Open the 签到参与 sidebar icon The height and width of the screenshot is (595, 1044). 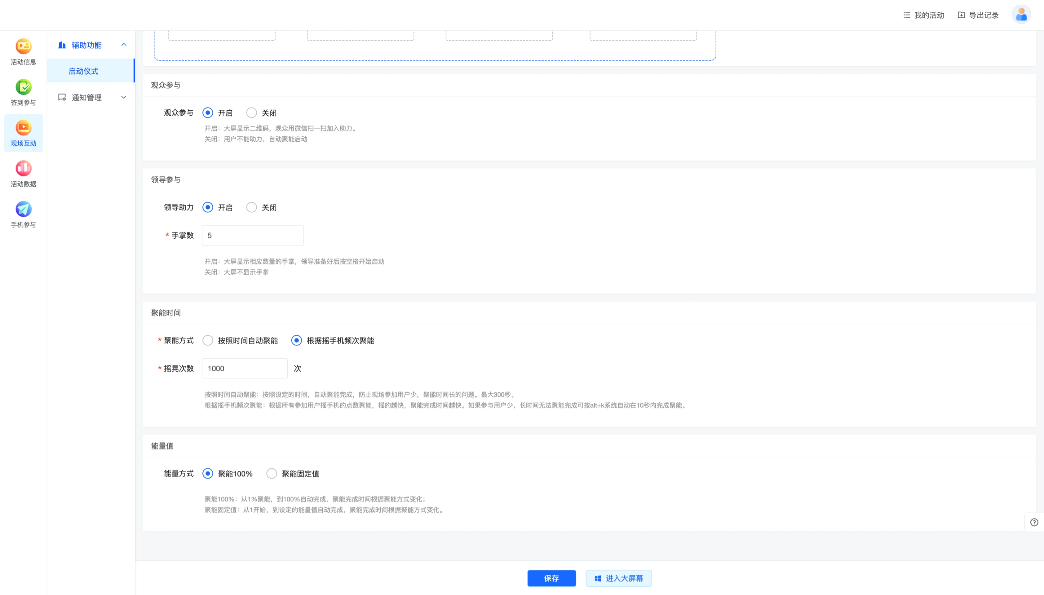pos(23,87)
